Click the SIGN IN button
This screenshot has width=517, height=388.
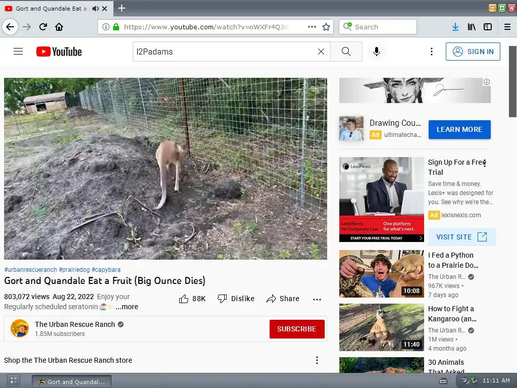(473, 52)
